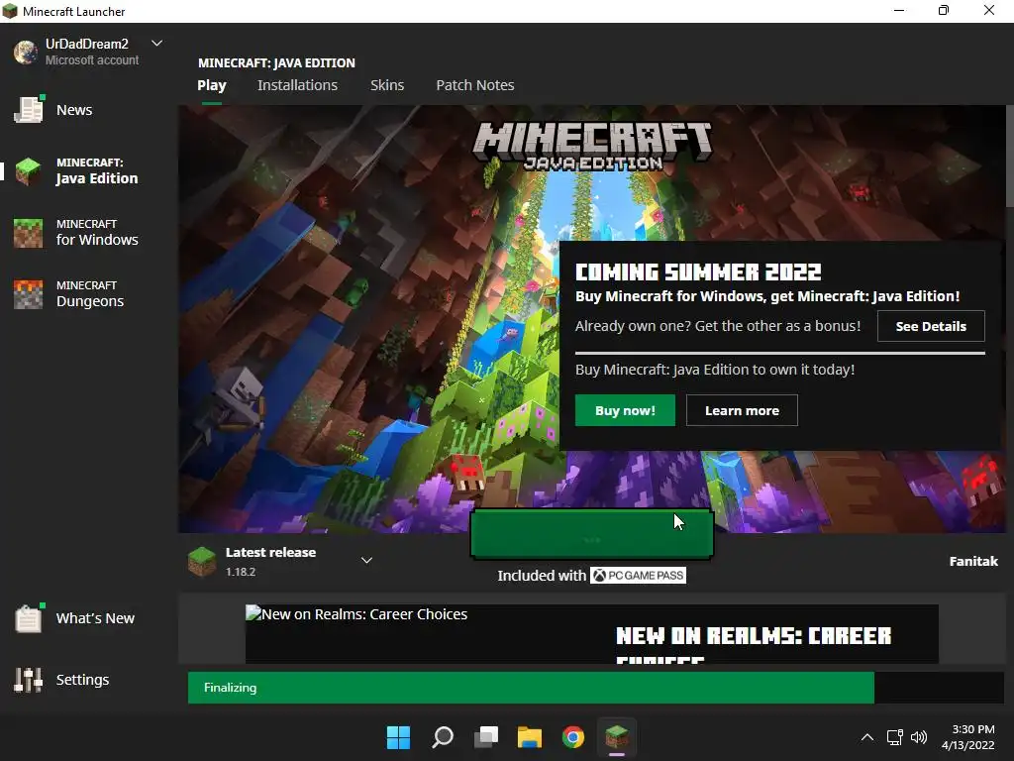Click the COMING SUMMER 2022 heading
The width and height of the screenshot is (1014, 761).
(x=698, y=272)
